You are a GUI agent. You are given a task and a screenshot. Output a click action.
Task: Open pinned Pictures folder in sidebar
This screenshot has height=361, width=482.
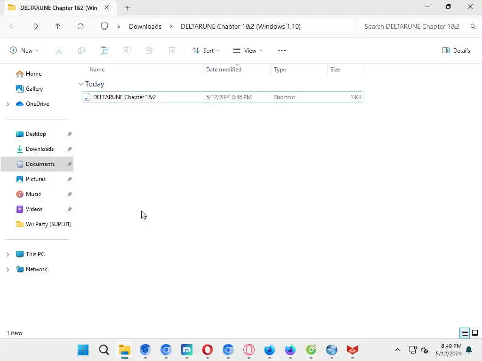coord(36,179)
